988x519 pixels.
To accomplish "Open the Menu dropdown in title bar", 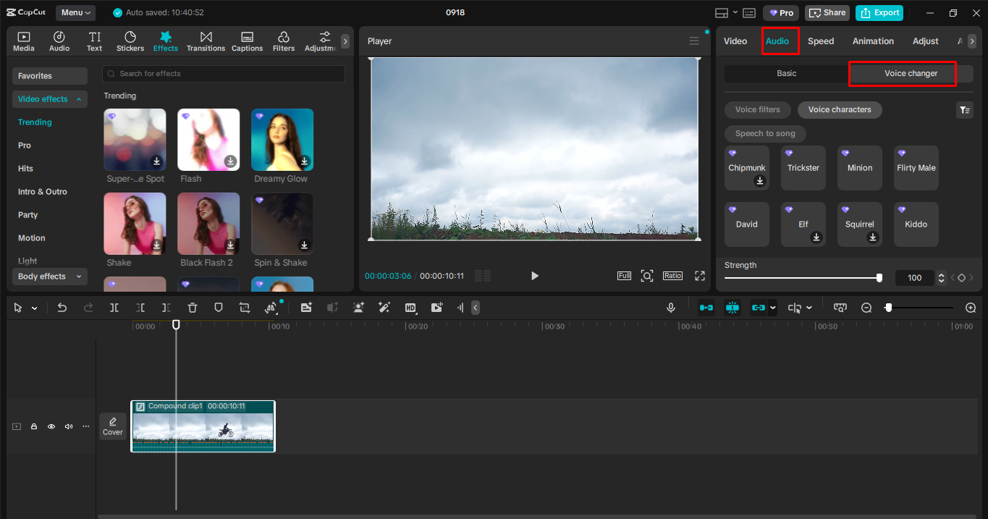I will (76, 12).
